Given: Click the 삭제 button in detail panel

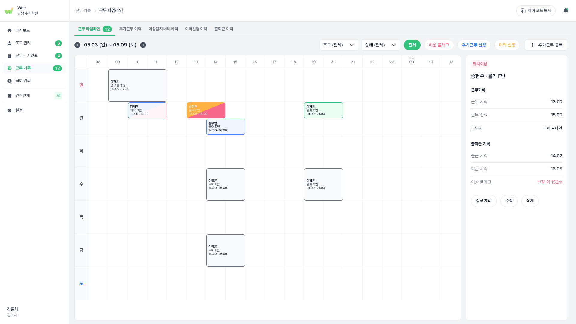Looking at the screenshot, I should 530,201.
